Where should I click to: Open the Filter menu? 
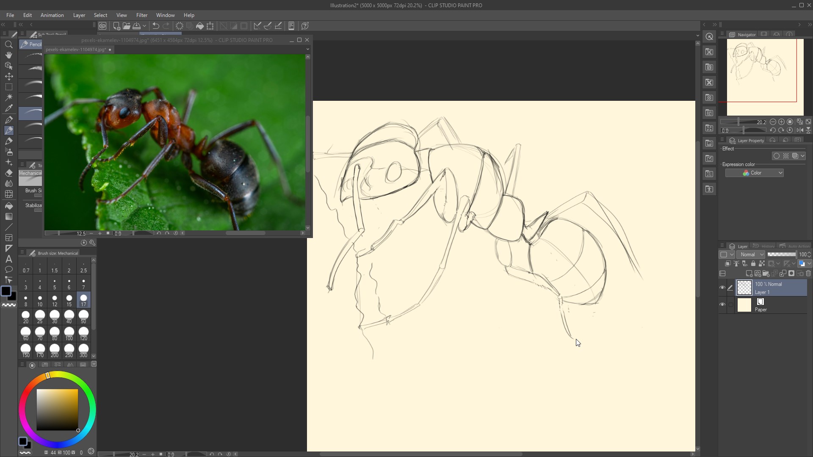point(142,15)
